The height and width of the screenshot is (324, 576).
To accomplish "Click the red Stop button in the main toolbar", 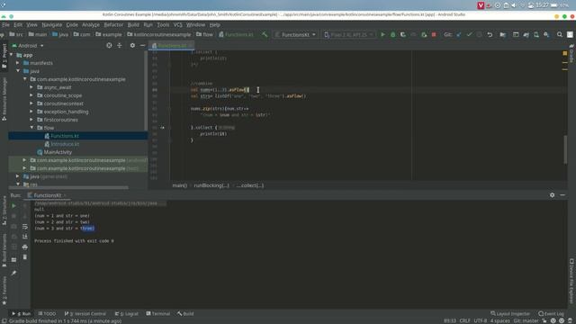I will [434, 34].
